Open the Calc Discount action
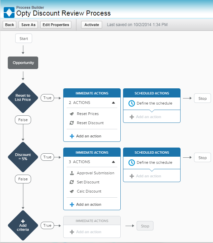Viewport: 213px width, 243px height. click(x=89, y=191)
